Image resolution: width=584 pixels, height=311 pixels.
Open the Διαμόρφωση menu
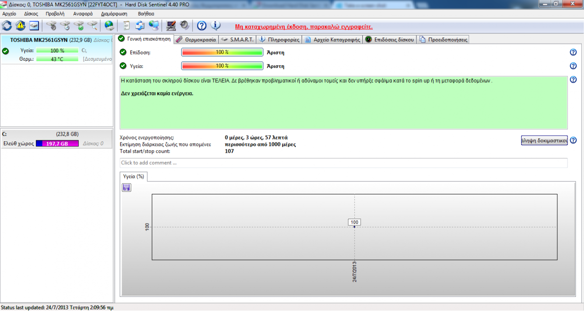(114, 14)
